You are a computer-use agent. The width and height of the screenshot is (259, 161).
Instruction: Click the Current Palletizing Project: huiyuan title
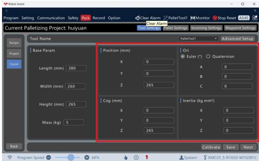46,28
